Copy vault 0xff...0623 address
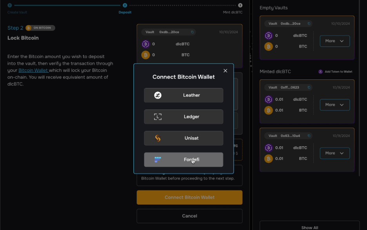This screenshot has height=230, width=367. [309, 87]
